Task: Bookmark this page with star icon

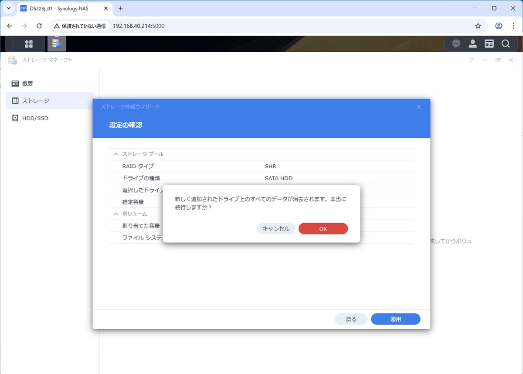Action: [x=478, y=26]
